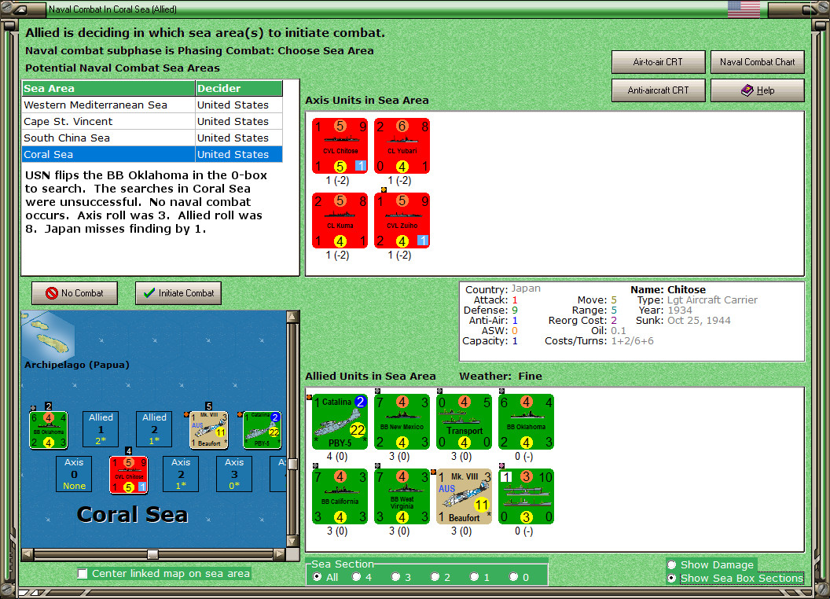Select the Allied convoy counter with defense 10
Screen dimensions: 830x599
[x=526, y=497]
